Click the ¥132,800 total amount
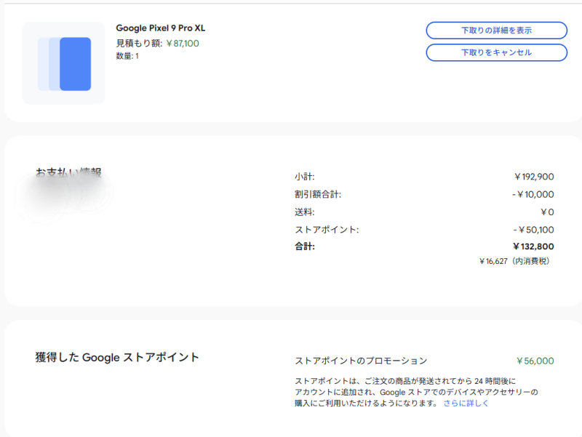 coord(533,246)
